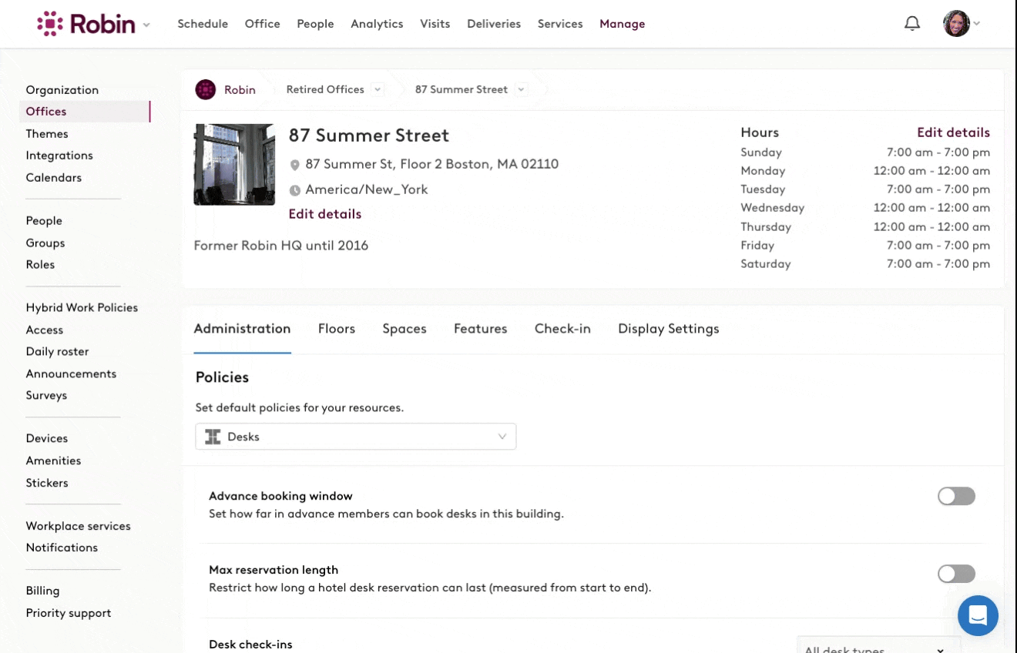Image resolution: width=1017 pixels, height=653 pixels.
Task: Click Edit details beside Hours
Action: [953, 132]
